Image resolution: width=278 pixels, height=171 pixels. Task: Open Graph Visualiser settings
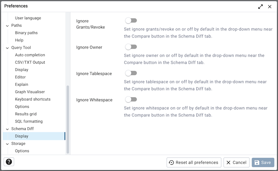point(30,92)
